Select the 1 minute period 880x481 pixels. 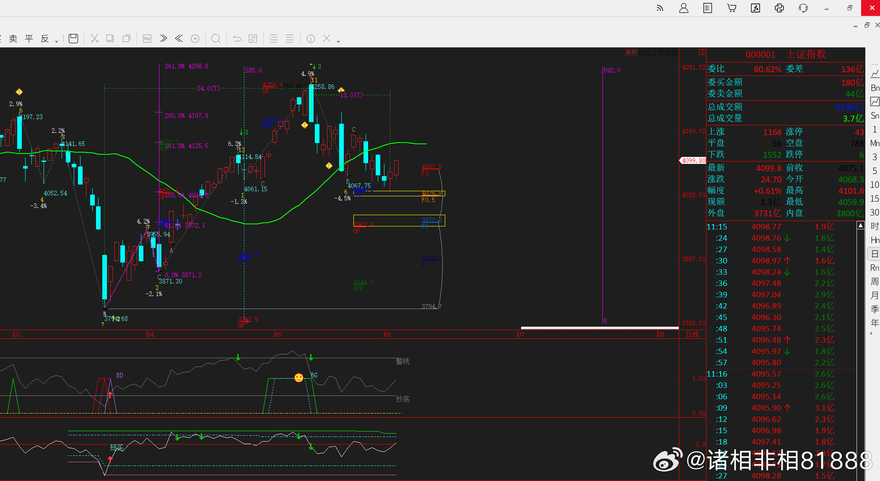[875, 129]
